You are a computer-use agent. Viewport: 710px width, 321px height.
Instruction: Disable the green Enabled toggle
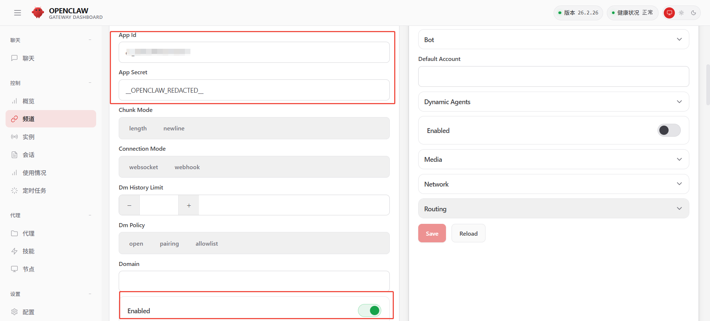369,311
